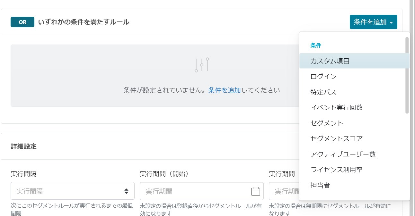Choose セグメント condition entry
This screenshot has width=415, height=216.
(x=354, y=123)
